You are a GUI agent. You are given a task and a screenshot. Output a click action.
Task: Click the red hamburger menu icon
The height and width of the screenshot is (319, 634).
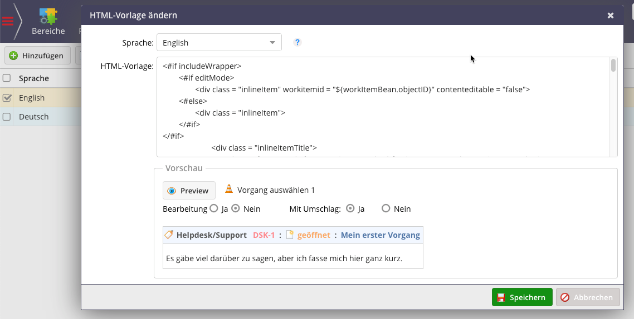[x=8, y=21]
